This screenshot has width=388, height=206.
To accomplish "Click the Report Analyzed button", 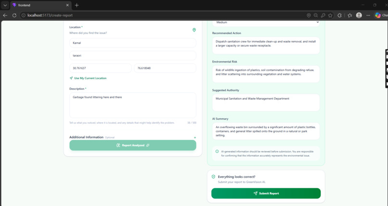I will [x=133, y=145].
